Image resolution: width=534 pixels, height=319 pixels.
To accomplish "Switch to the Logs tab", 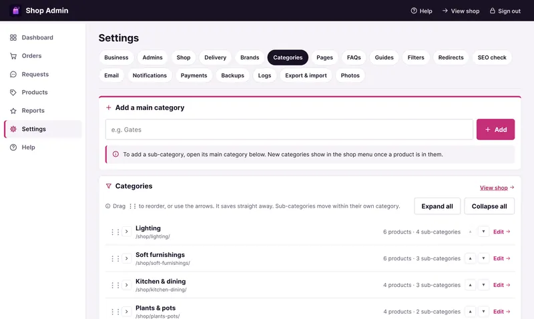I will point(264,75).
